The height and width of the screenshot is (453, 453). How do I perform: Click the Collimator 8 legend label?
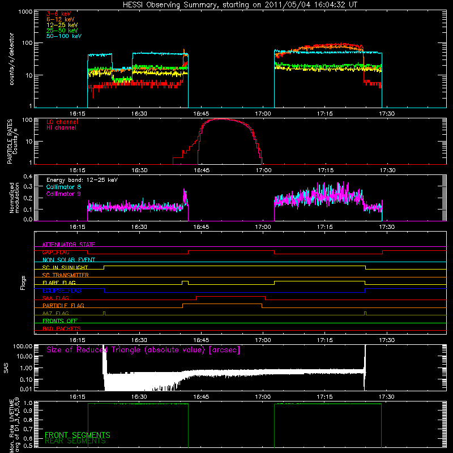tap(64, 187)
